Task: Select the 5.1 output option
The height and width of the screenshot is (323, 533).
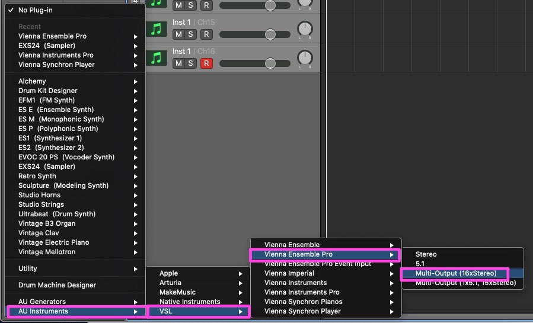Action: (x=462, y=264)
